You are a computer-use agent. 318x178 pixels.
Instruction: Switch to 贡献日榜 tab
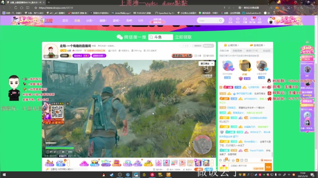(x=224, y=51)
